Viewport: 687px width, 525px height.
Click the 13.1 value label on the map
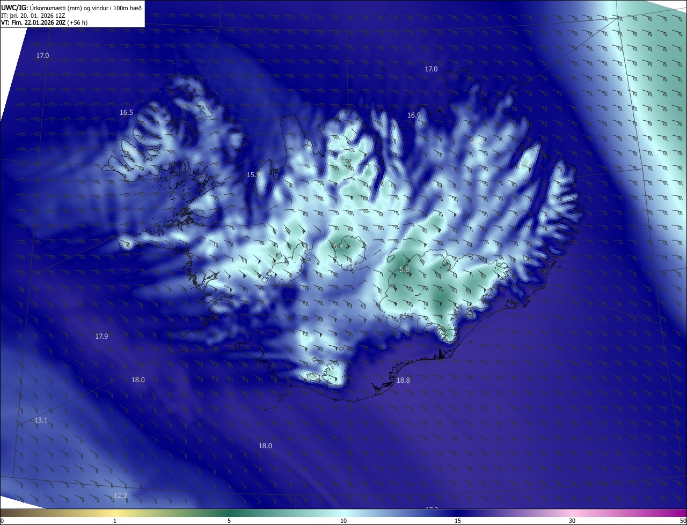(x=41, y=420)
